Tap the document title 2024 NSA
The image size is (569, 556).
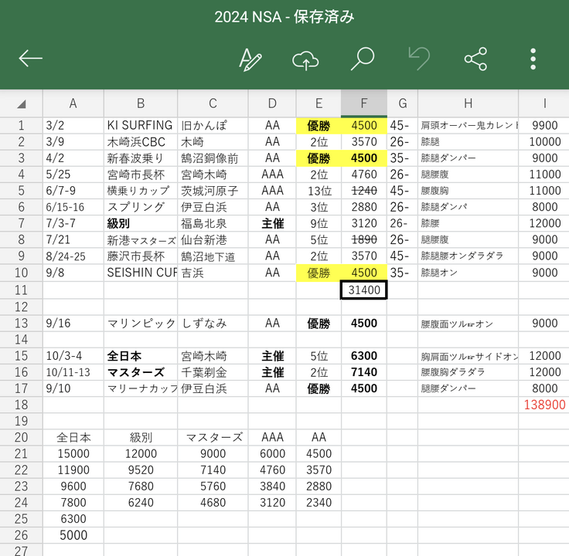pos(284,17)
